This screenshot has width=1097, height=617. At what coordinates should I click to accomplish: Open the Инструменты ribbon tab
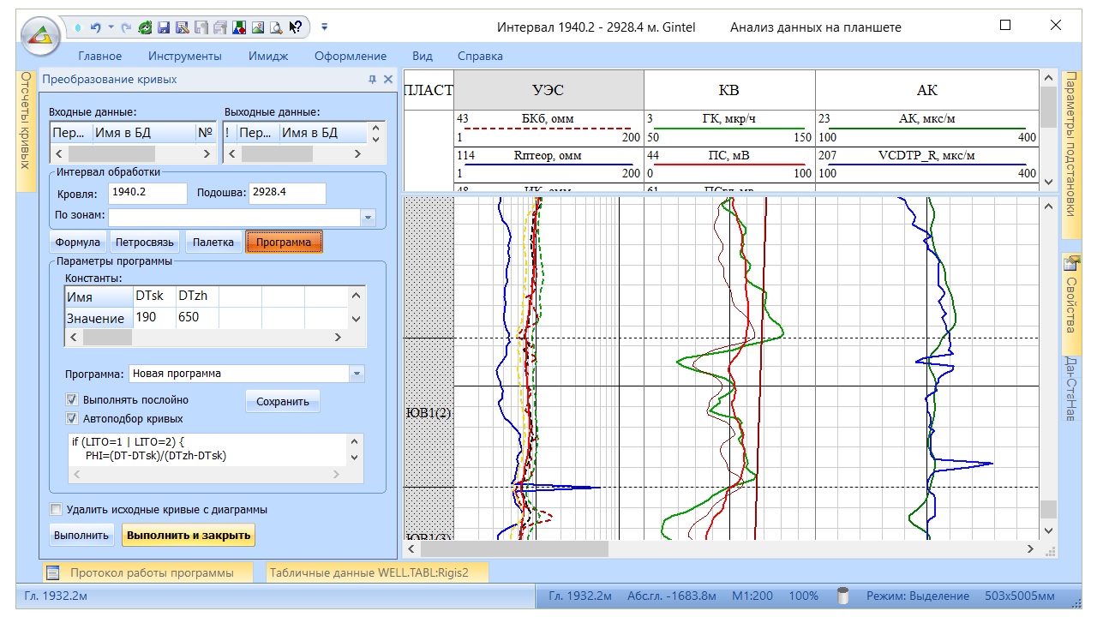(x=184, y=57)
